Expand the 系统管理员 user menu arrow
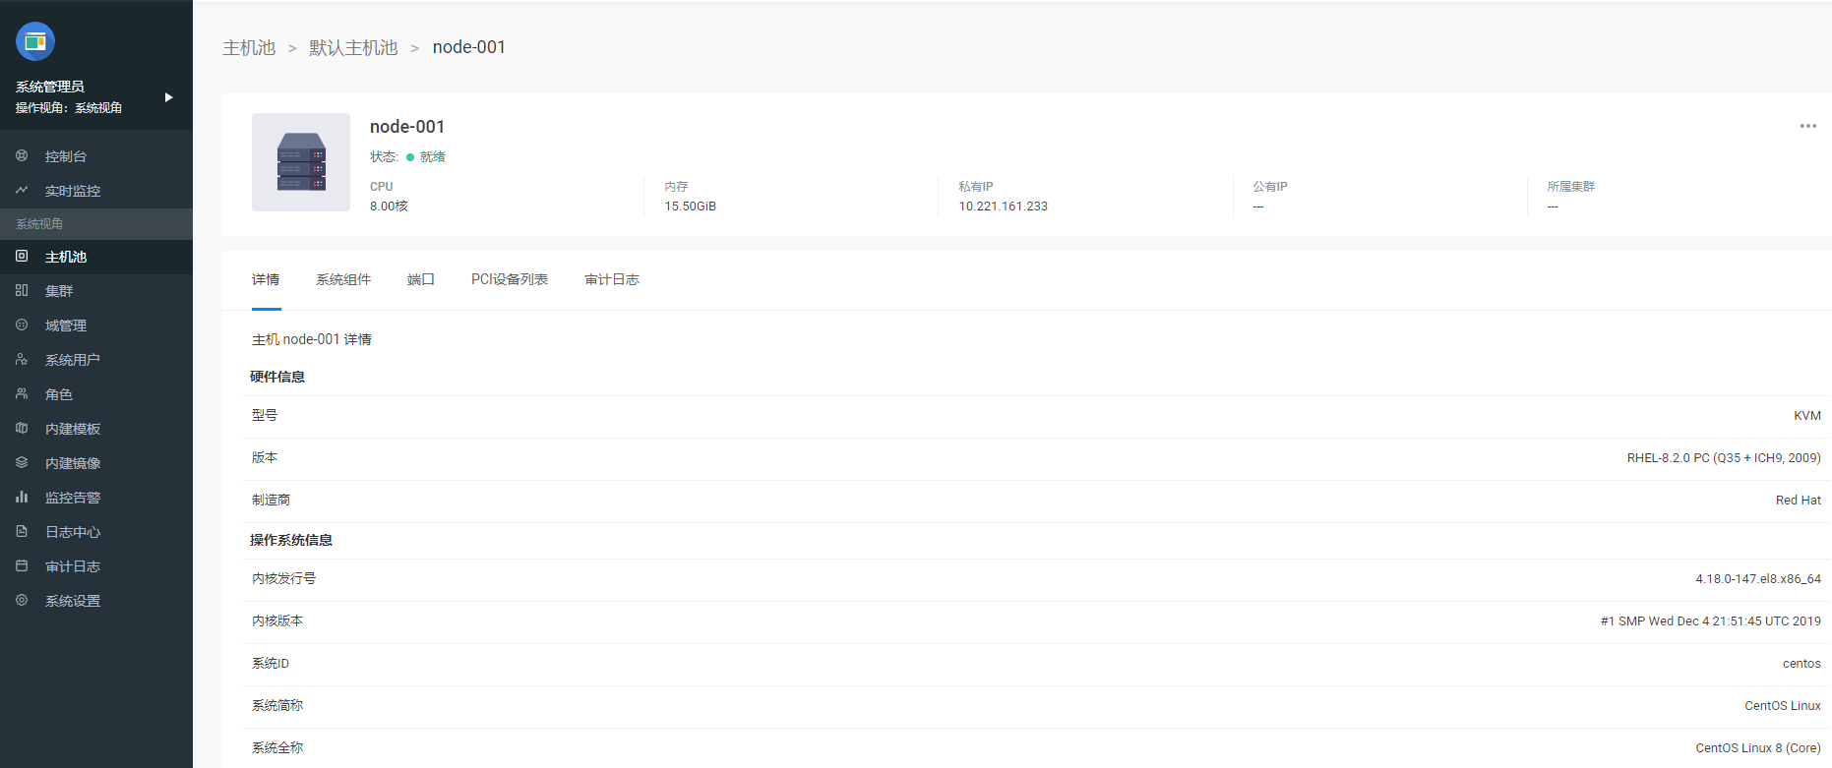1832x768 pixels. click(x=168, y=97)
